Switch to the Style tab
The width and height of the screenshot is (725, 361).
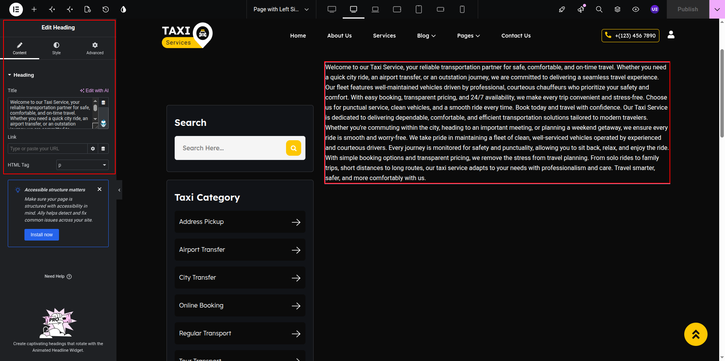tap(56, 48)
